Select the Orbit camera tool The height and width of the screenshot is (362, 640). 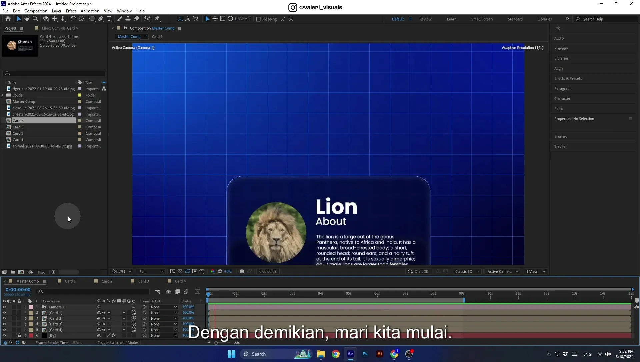46,19
